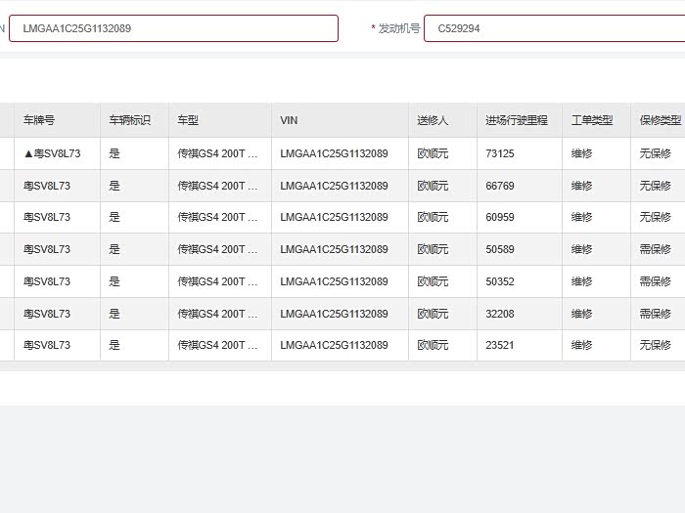Click the 车牌号 column header
The image size is (685, 513).
pyautogui.click(x=39, y=120)
